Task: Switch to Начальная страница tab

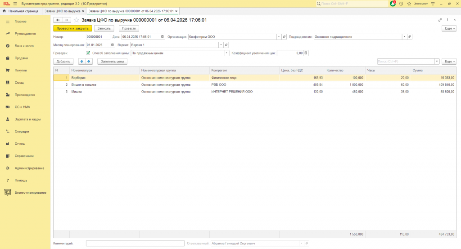Action: click(21, 11)
